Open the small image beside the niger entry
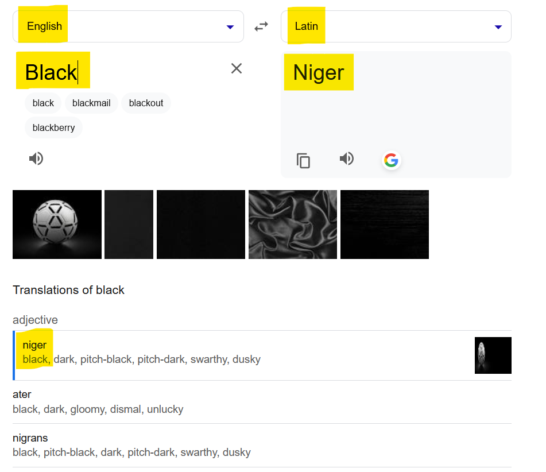 pyautogui.click(x=493, y=355)
